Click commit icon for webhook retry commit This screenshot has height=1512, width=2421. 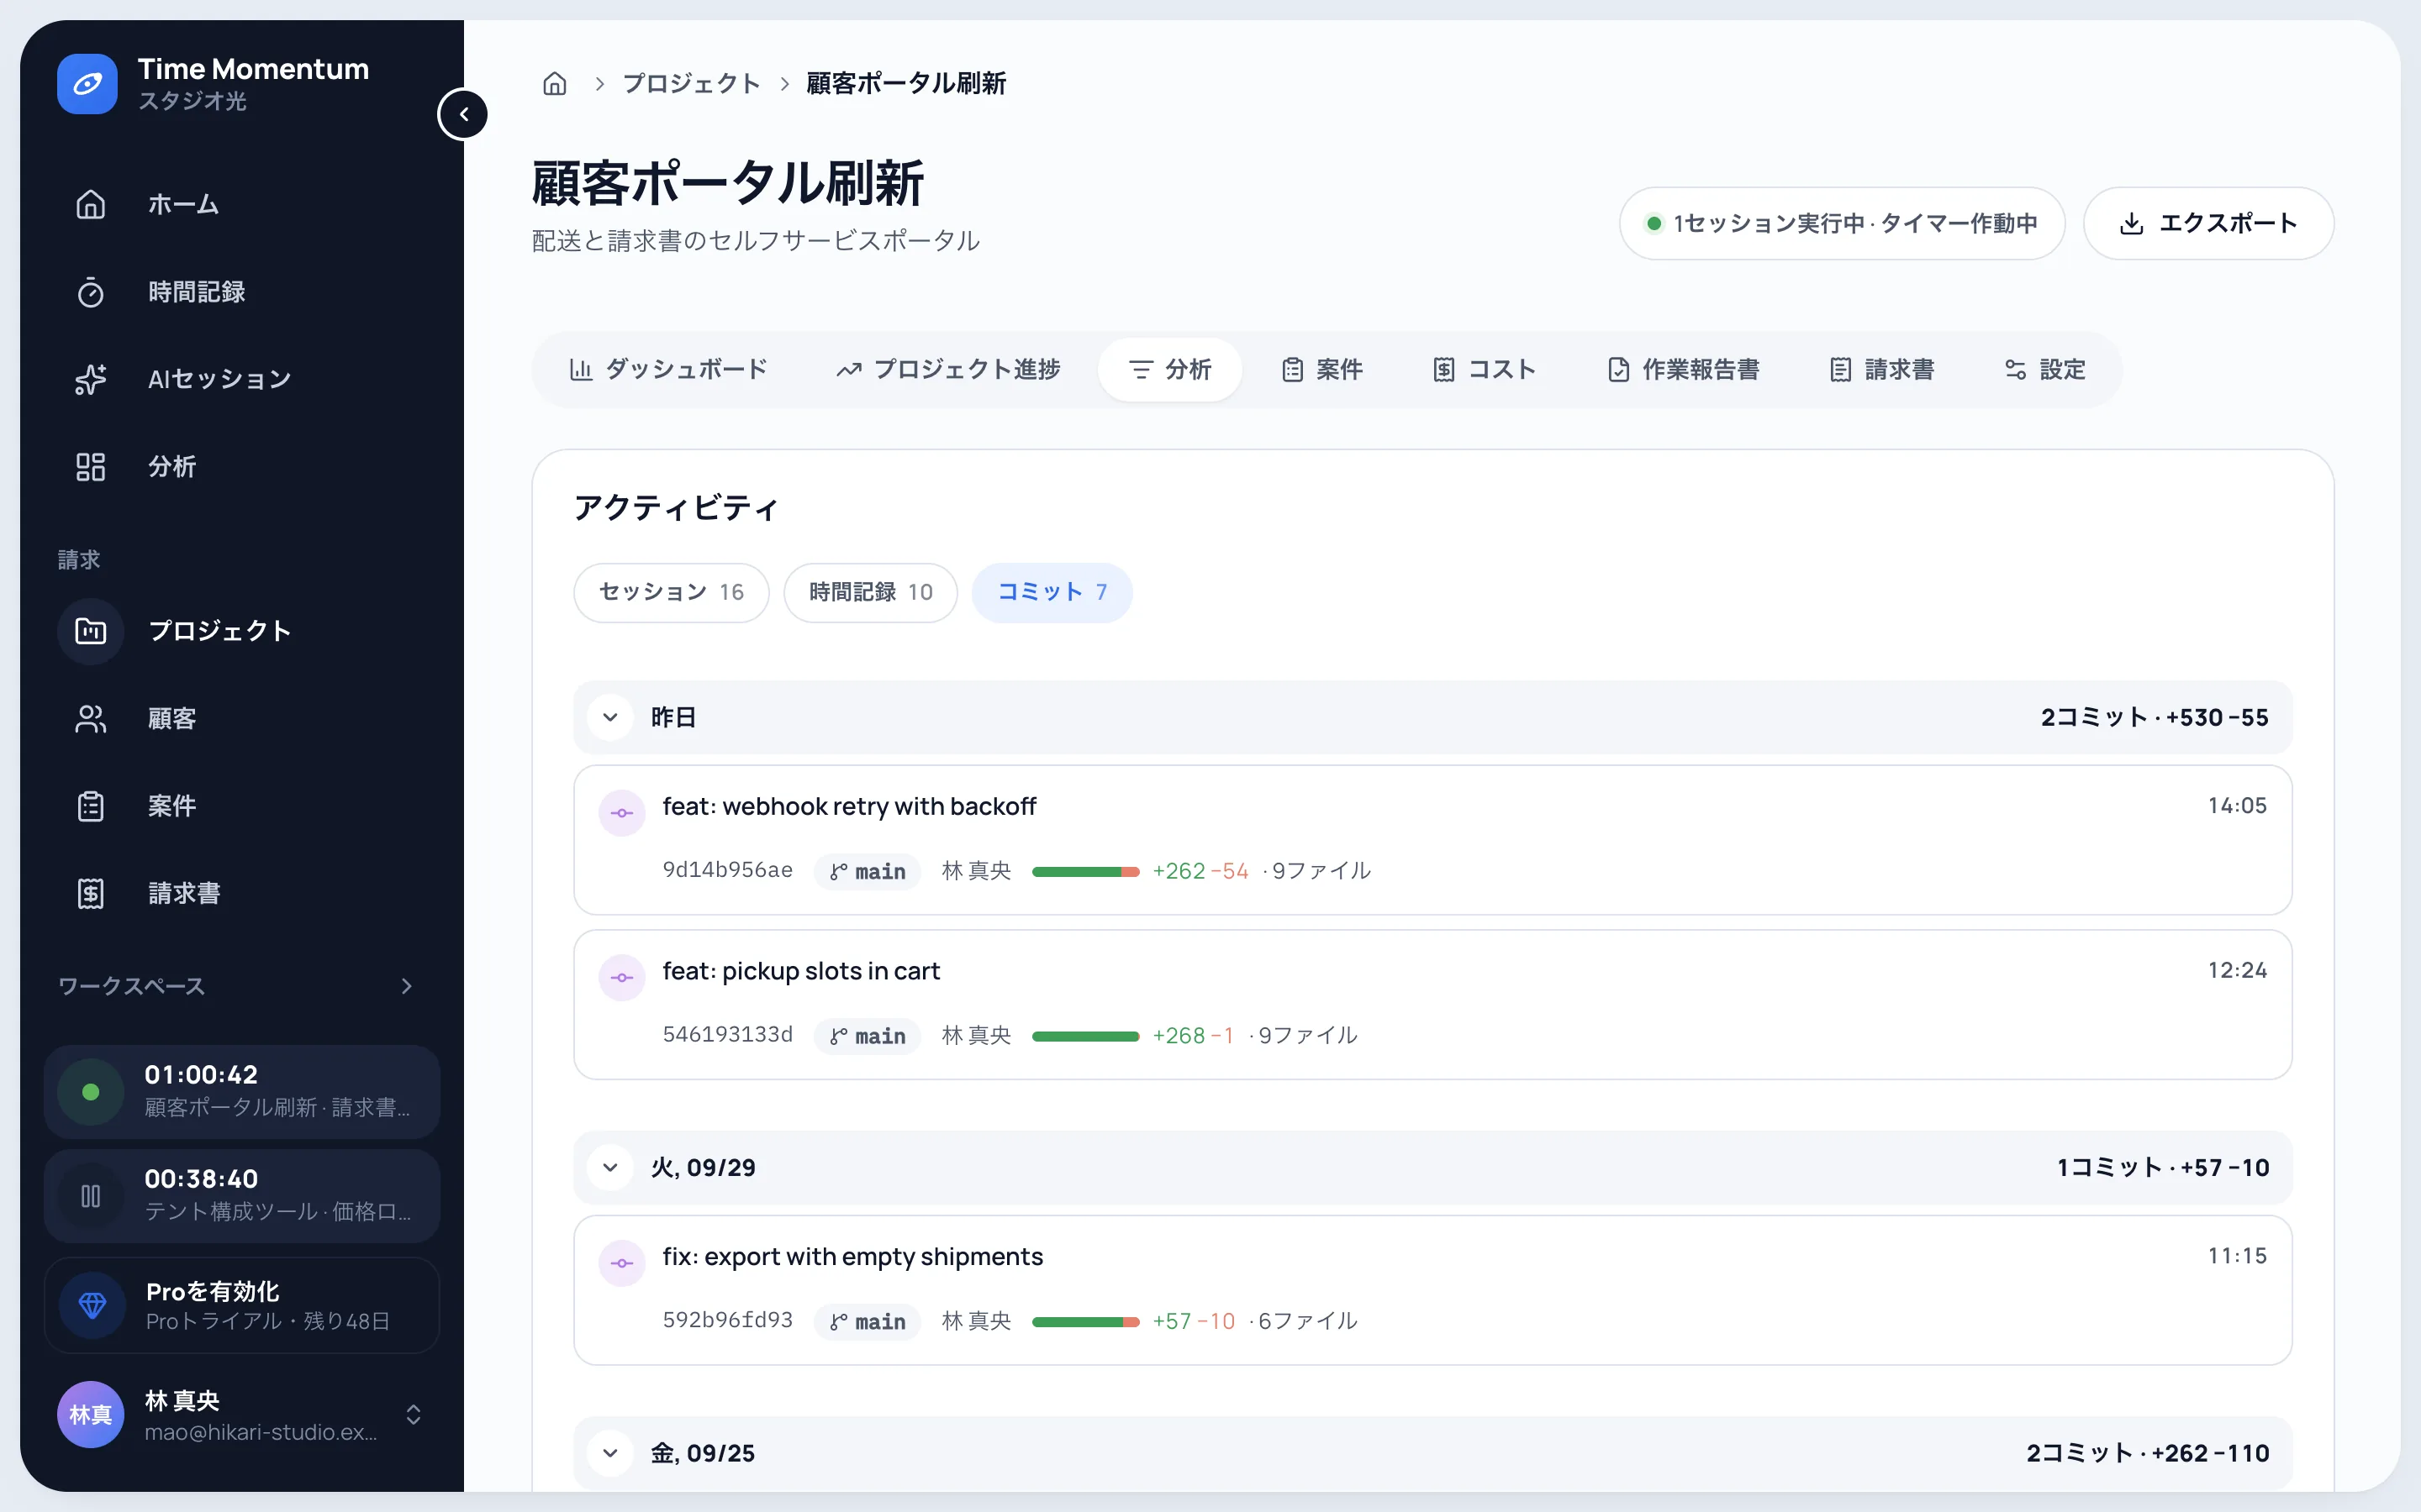(622, 813)
